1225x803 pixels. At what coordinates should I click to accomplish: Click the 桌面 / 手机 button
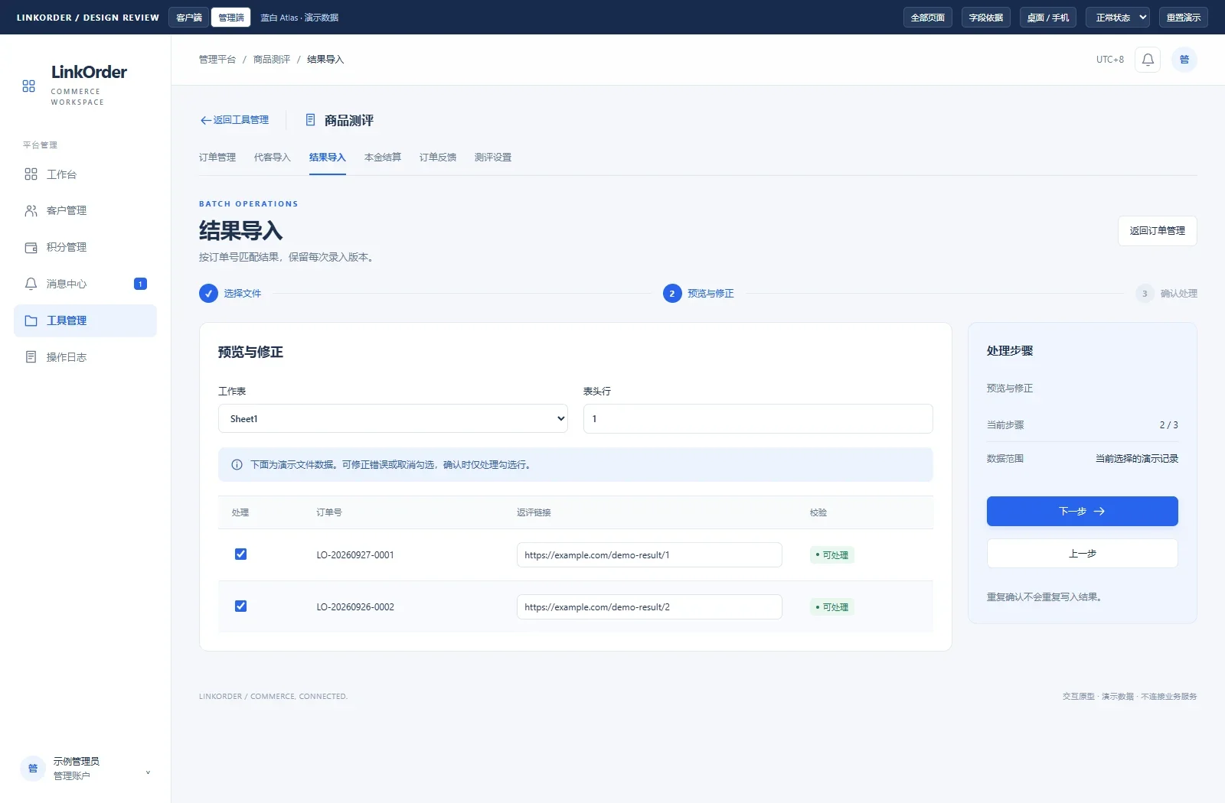click(1048, 18)
